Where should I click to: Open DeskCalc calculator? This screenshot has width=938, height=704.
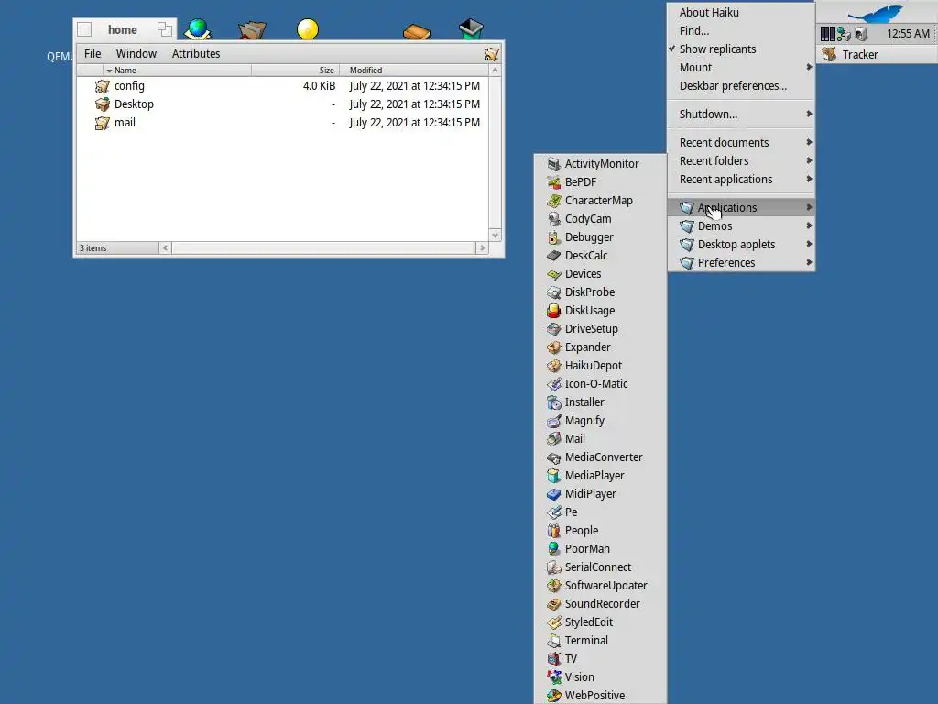point(600,256)
